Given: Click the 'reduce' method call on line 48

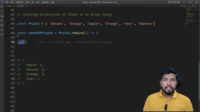Looking at the screenshot, I should coord(77,33).
